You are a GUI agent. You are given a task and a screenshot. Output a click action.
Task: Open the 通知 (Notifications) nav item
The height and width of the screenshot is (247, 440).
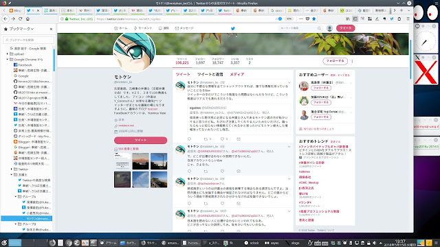164,28
